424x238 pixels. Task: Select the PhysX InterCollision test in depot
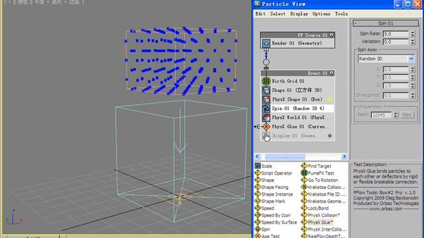[x=324, y=229]
